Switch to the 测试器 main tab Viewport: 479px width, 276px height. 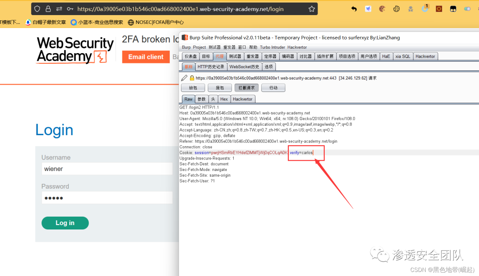click(x=235, y=56)
